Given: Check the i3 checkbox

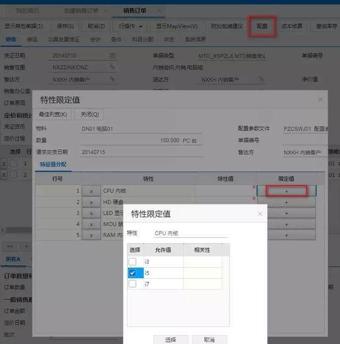Looking at the screenshot, I should [x=132, y=262].
